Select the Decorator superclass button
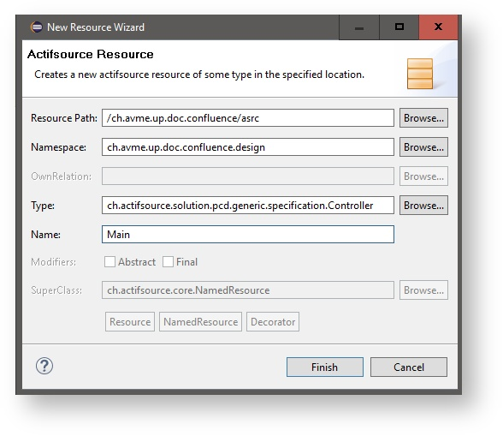Image resolution: width=503 pixels, height=436 pixels. (x=273, y=321)
